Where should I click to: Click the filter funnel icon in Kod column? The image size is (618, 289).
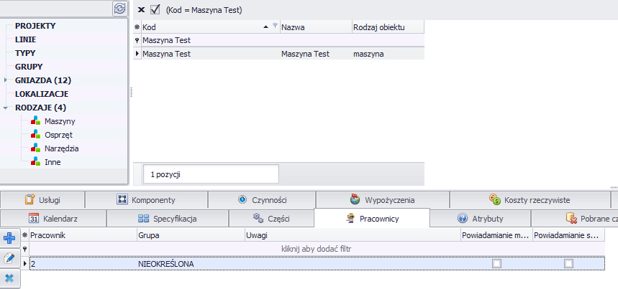[x=275, y=27]
